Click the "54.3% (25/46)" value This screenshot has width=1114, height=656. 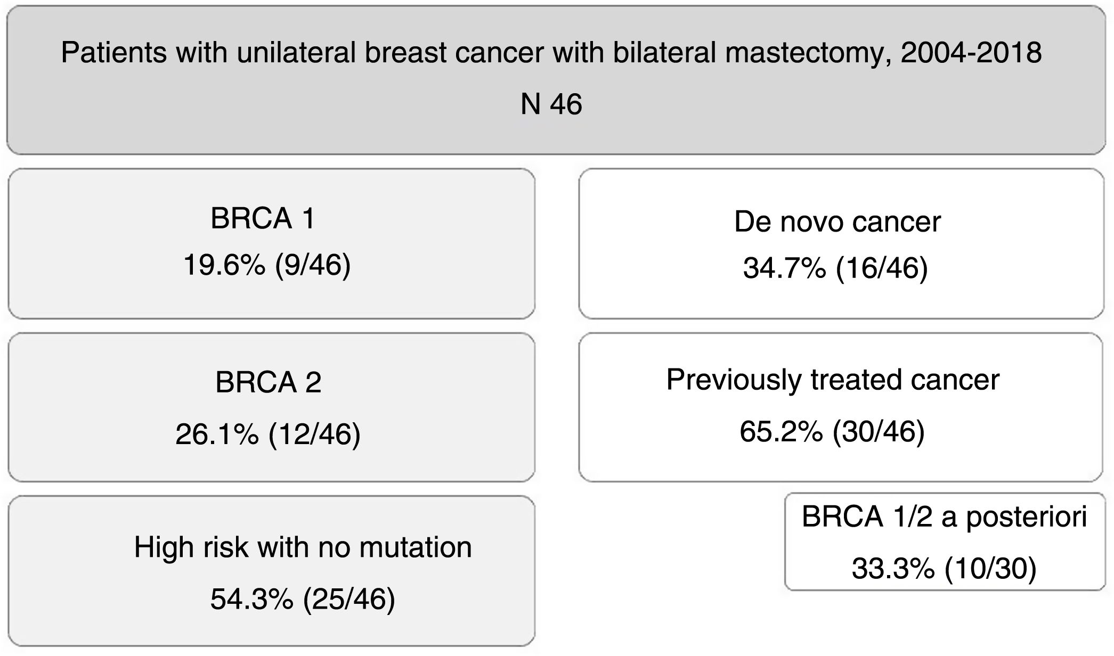(x=303, y=598)
